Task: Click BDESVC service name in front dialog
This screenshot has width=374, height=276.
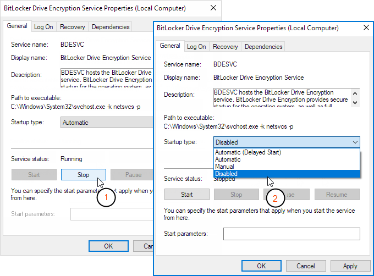Action: tap(225, 64)
